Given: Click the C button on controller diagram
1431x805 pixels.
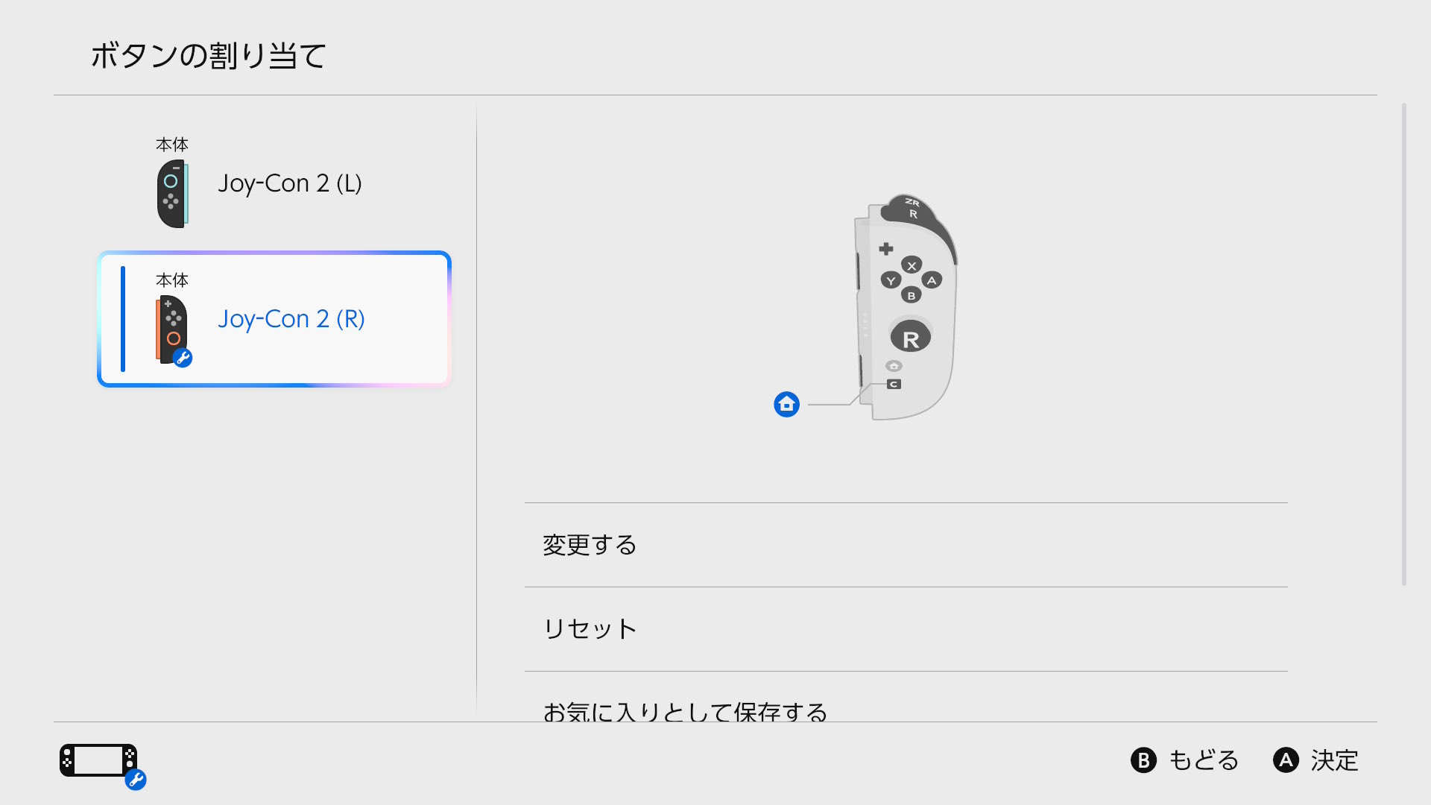Looking at the screenshot, I should [894, 385].
